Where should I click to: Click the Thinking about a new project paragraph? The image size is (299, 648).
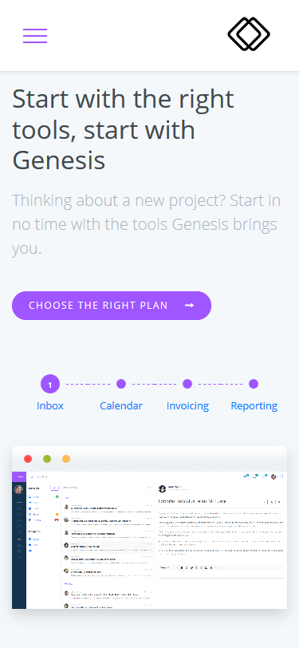[x=146, y=225]
